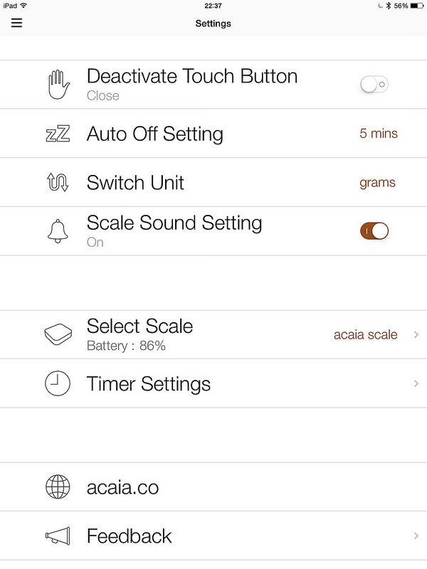
Task: Expand the Timer Settings chevron
Action: click(x=416, y=384)
